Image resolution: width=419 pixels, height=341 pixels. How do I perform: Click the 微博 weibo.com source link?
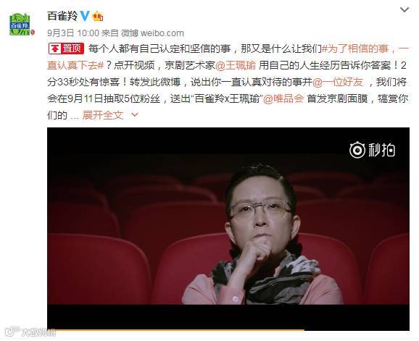[152, 33]
